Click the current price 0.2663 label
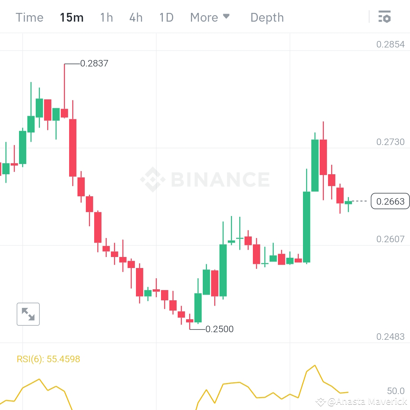 point(390,202)
